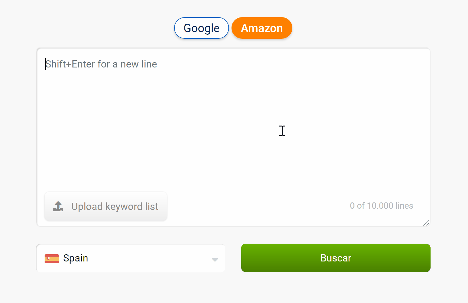Click the green Buscar button
The image size is (468, 303).
point(336,258)
